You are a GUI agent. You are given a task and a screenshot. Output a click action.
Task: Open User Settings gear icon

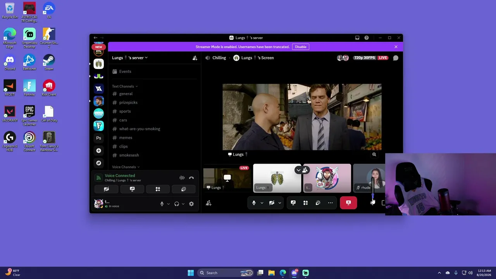191,204
